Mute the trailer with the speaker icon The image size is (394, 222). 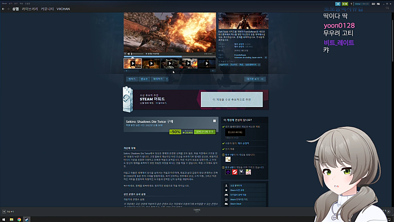click(x=129, y=54)
